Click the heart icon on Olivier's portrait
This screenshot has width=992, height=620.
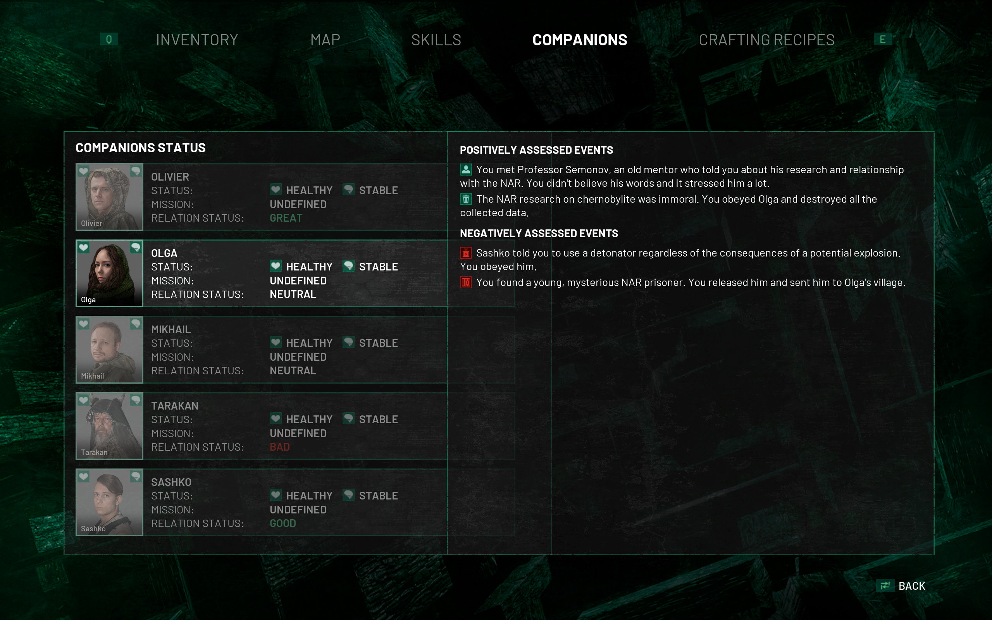pyautogui.click(x=84, y=171)
